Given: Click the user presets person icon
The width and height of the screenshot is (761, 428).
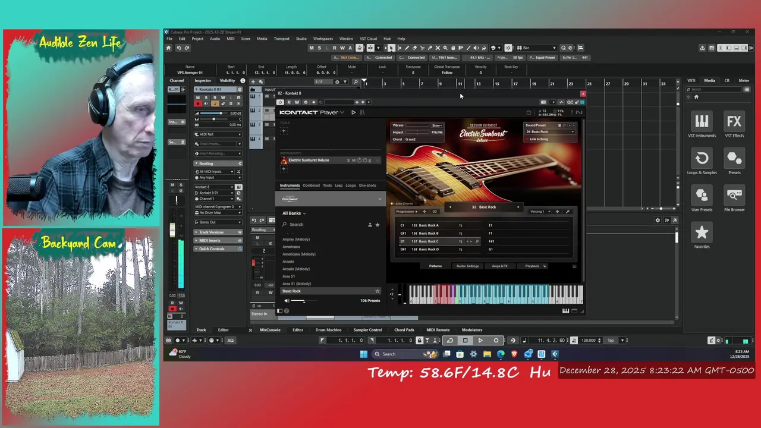Looking at the screenshot, I should point(370,225).
